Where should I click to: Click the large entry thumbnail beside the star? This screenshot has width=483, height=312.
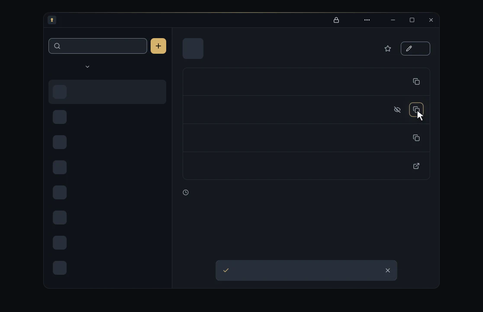[x=193, y=49]
